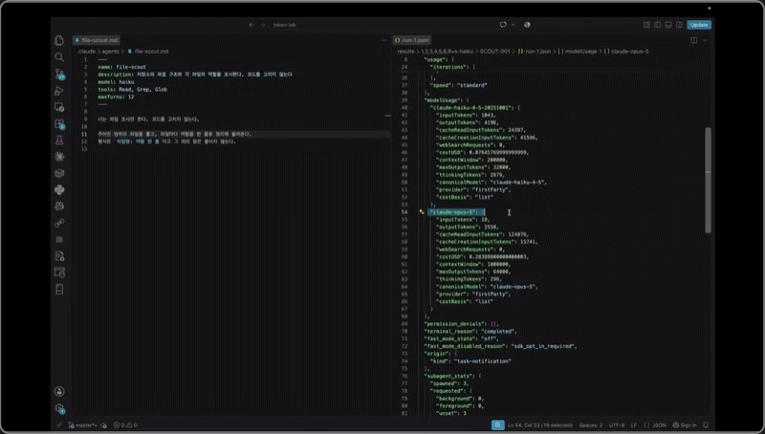Click token-lab search box in title bar
Image resolution: width=765 pixels, height=434 pixels.
point(284,25)
